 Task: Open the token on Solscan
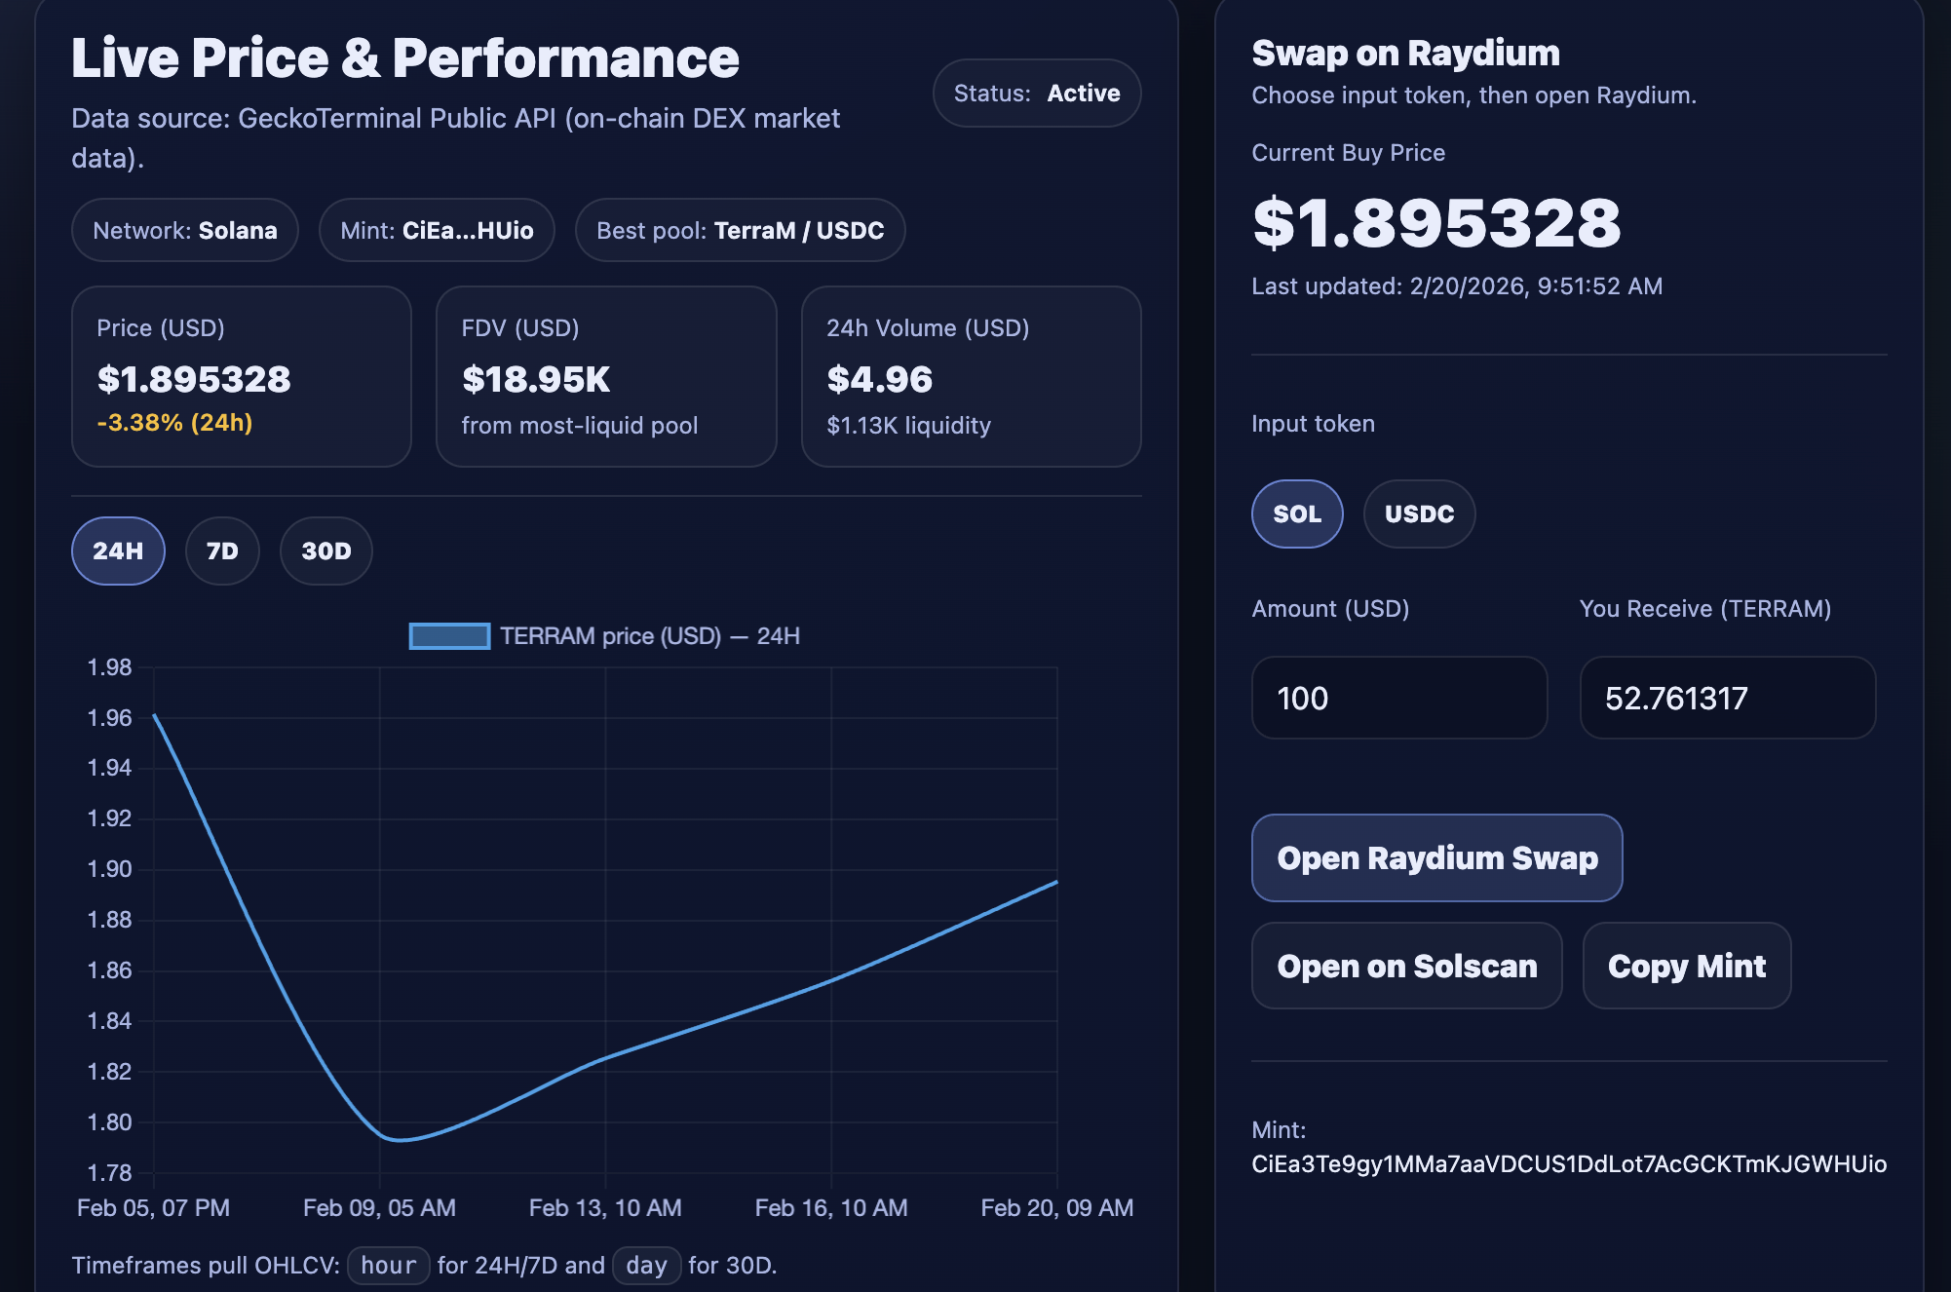pyautogui.click(x=1406, y=966)
